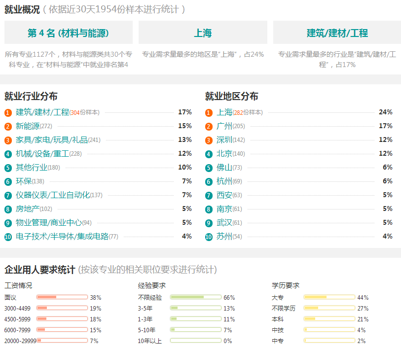Click the 就业行业分布 heading
This screenshot has width=401, height=348.
point(31,96)
